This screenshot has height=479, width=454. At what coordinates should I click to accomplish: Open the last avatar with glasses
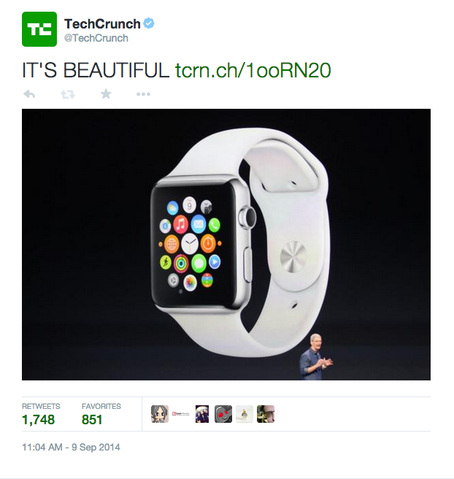pyautogui.click(x=266, y=414)
